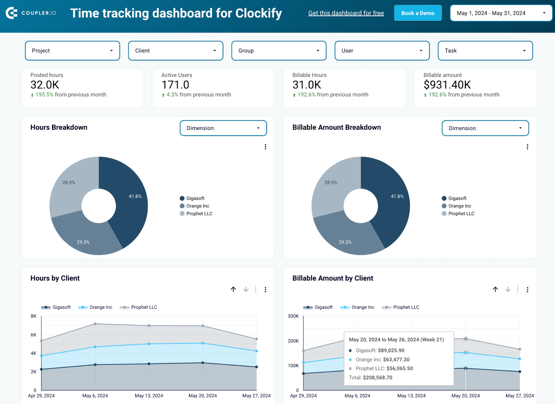555x404 pixels.
Task: Click Prophet LLC legend marker in Hours by Client
Action: point(125,307)
